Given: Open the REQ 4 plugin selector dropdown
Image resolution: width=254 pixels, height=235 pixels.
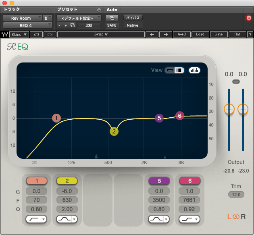Looking at the screenshot, I should [x=27, y=25].
